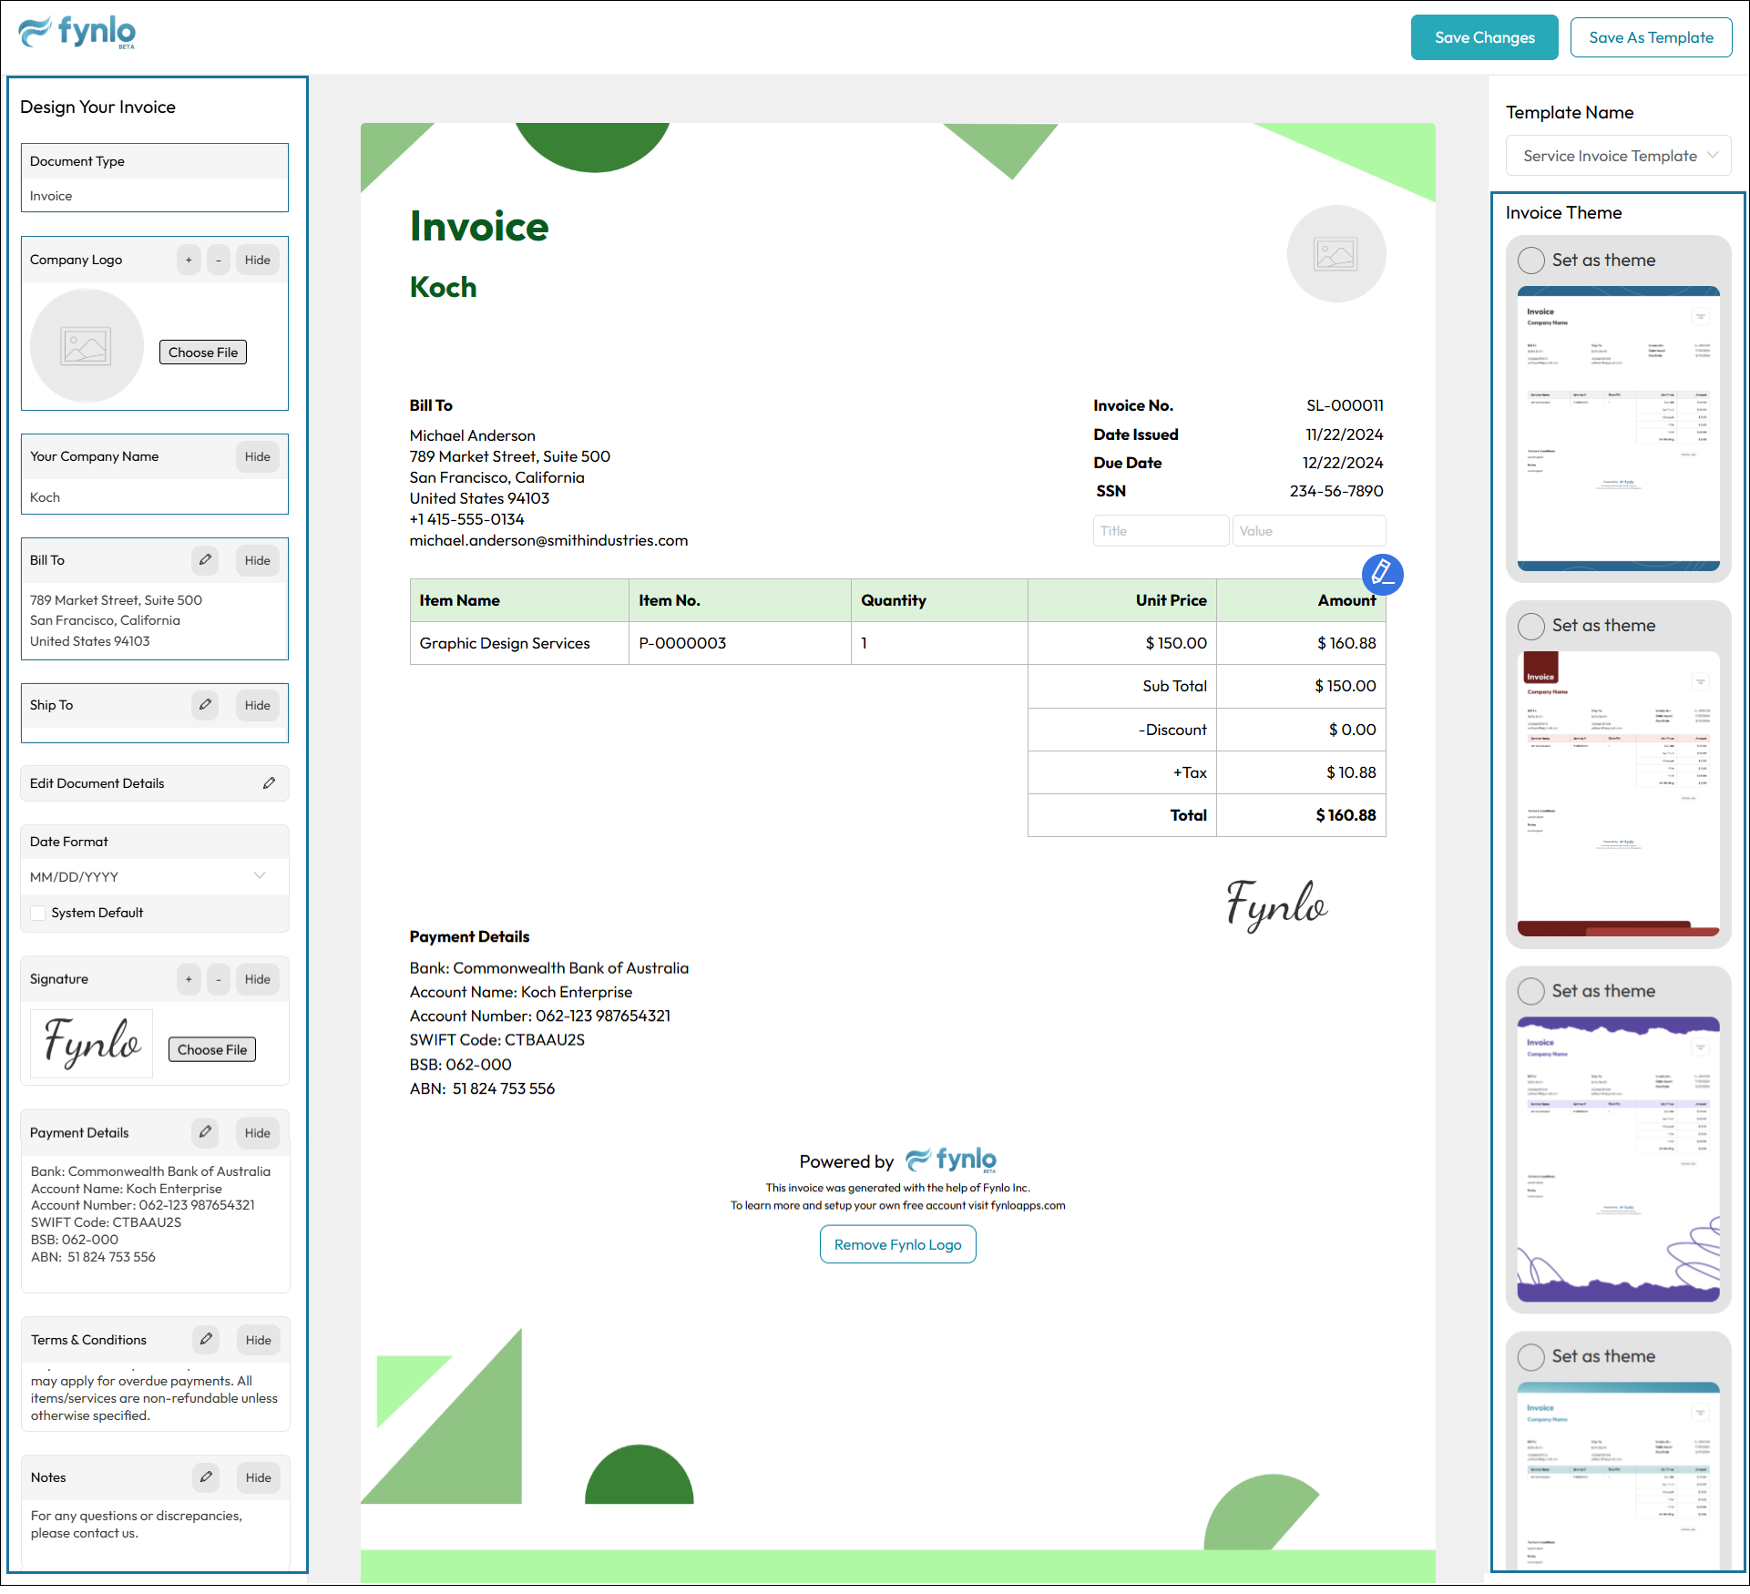
Task: Click the teal theme thumbnail
Action: click(x=1619, y=1476)
